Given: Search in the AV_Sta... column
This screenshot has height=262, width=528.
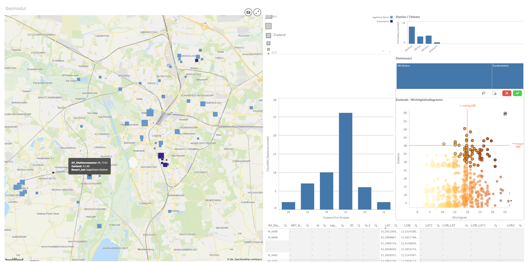Looking at the screenshot, I should pyautogui.click(x=285, y=226).
